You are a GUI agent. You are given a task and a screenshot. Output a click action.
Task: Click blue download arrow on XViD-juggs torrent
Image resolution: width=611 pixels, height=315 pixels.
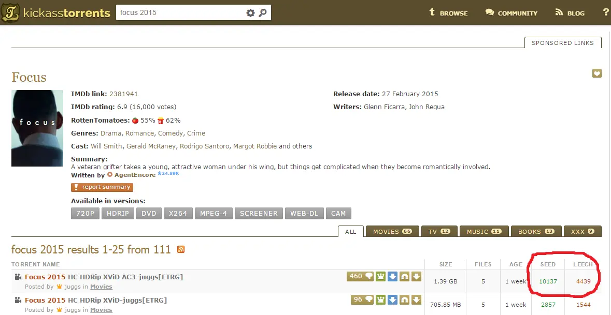click(x=392, y=300)
